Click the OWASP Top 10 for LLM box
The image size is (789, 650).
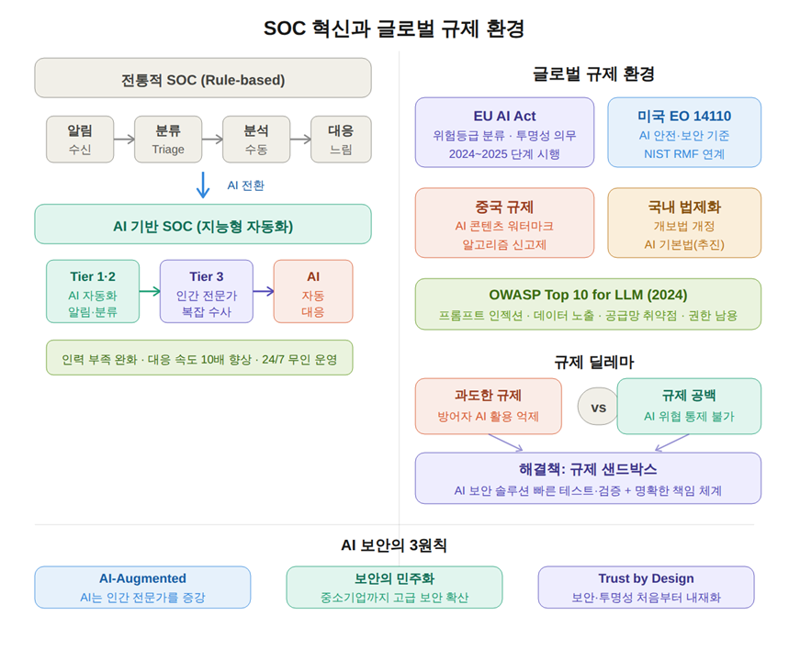(588, 304)
